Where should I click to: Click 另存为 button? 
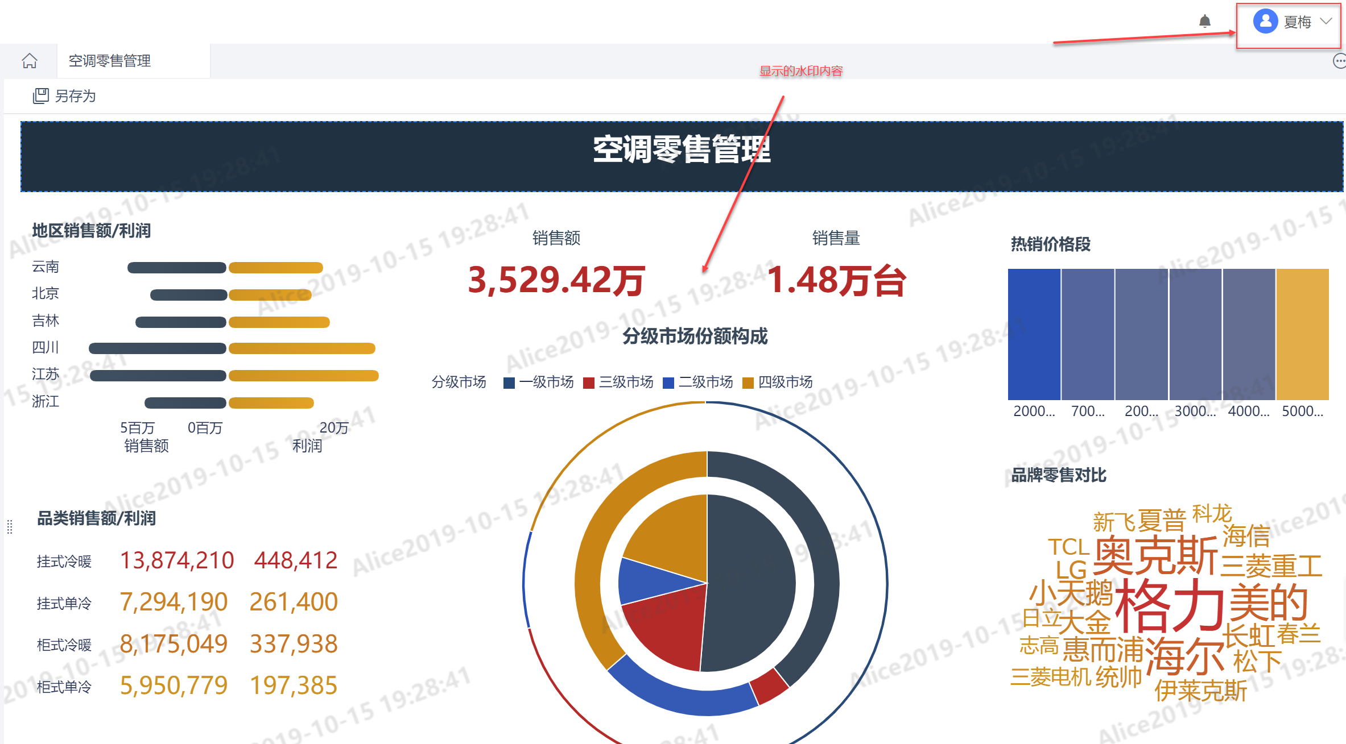tap(75, 95)
